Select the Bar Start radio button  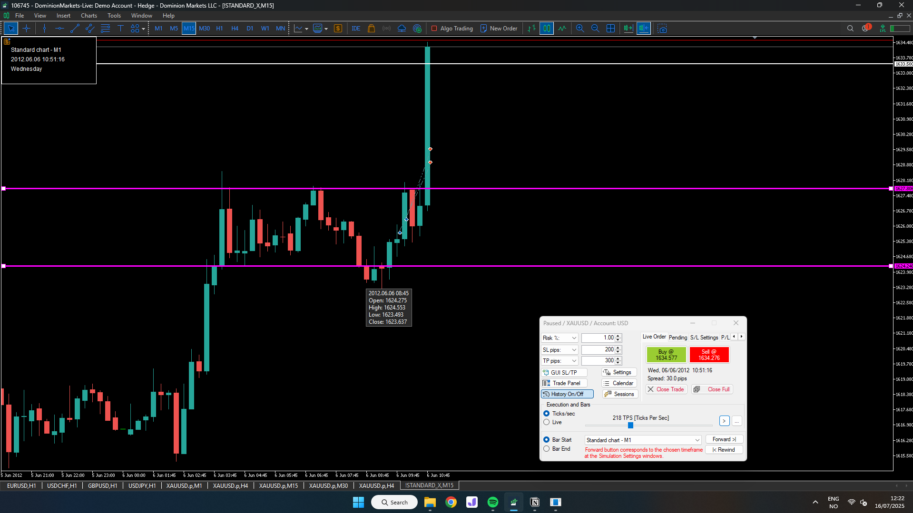(x=547, y=440)
